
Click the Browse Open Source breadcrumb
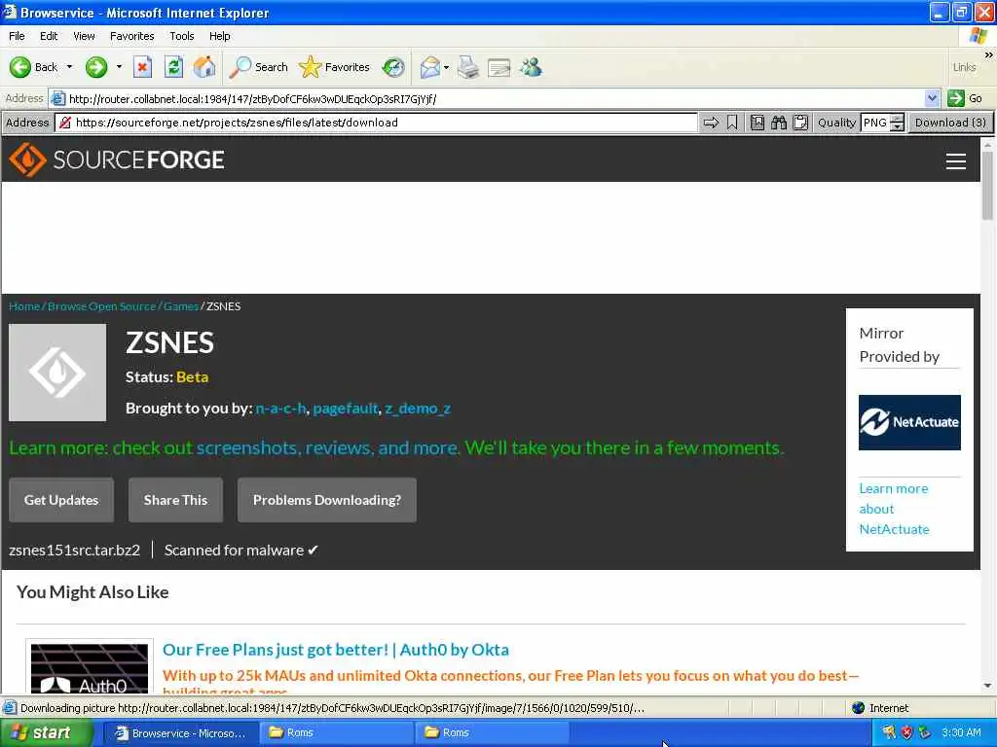[x=101, y=306]
